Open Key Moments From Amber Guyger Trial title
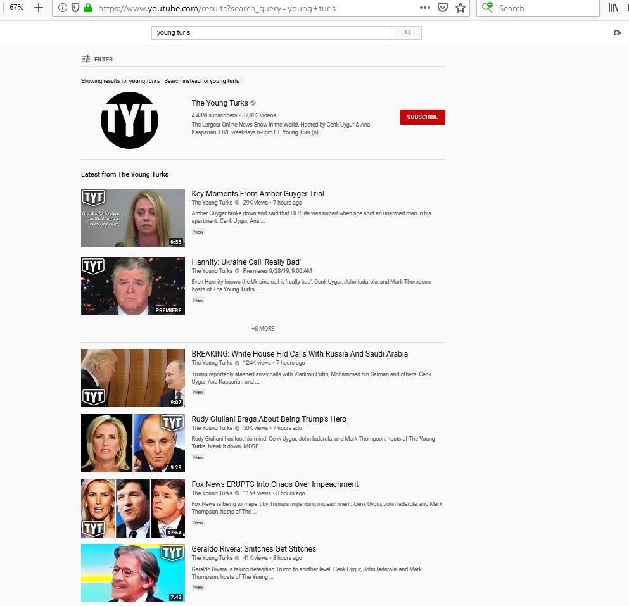The width and height of the screenshot is (629, 606). point(258,194)
